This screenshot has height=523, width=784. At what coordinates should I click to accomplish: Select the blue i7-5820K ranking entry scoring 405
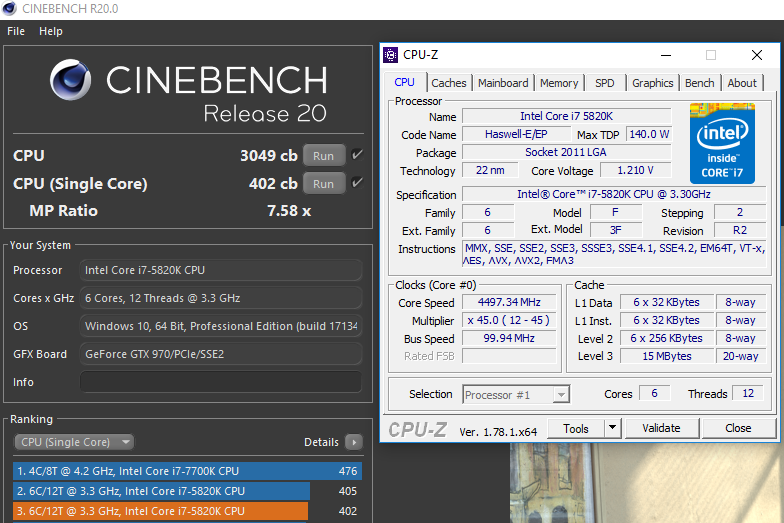coord(187,491)
